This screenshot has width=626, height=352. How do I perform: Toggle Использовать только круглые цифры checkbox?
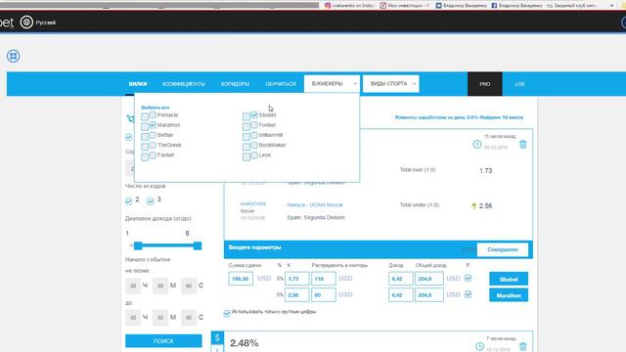pyautogui.click(x=227, y=313)
